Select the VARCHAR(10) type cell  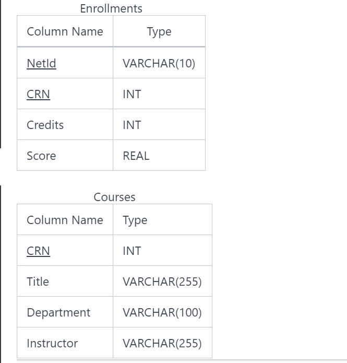coord(159,63)
